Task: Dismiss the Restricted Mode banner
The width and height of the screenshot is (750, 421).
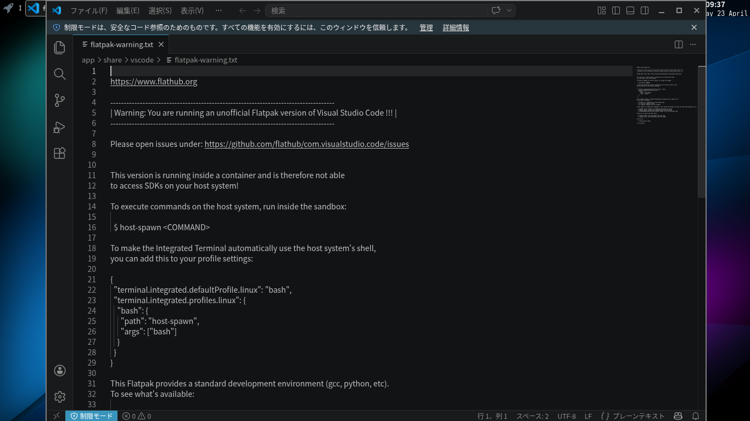Action: point(694,27)
